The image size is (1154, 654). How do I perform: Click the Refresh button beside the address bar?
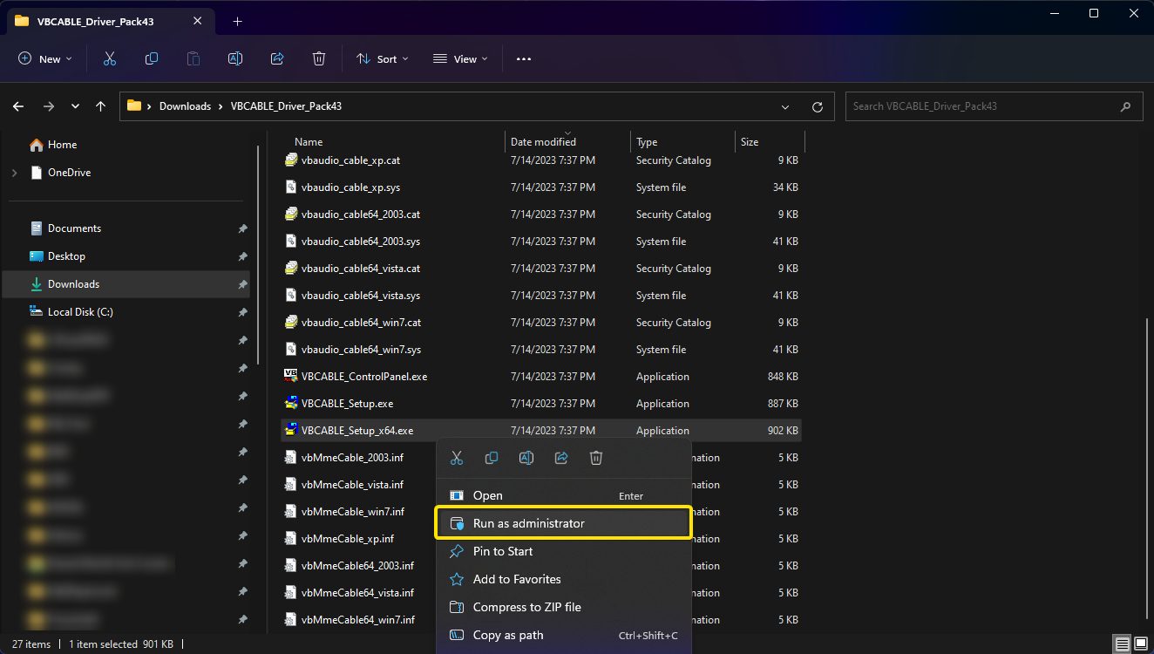817,106
